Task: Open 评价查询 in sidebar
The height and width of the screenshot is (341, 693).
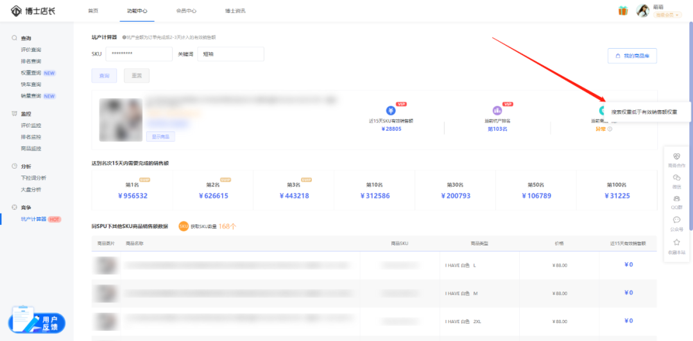Action: 31,50
